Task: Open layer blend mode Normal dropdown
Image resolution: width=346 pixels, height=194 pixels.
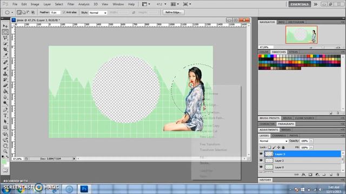Action: 274,141
